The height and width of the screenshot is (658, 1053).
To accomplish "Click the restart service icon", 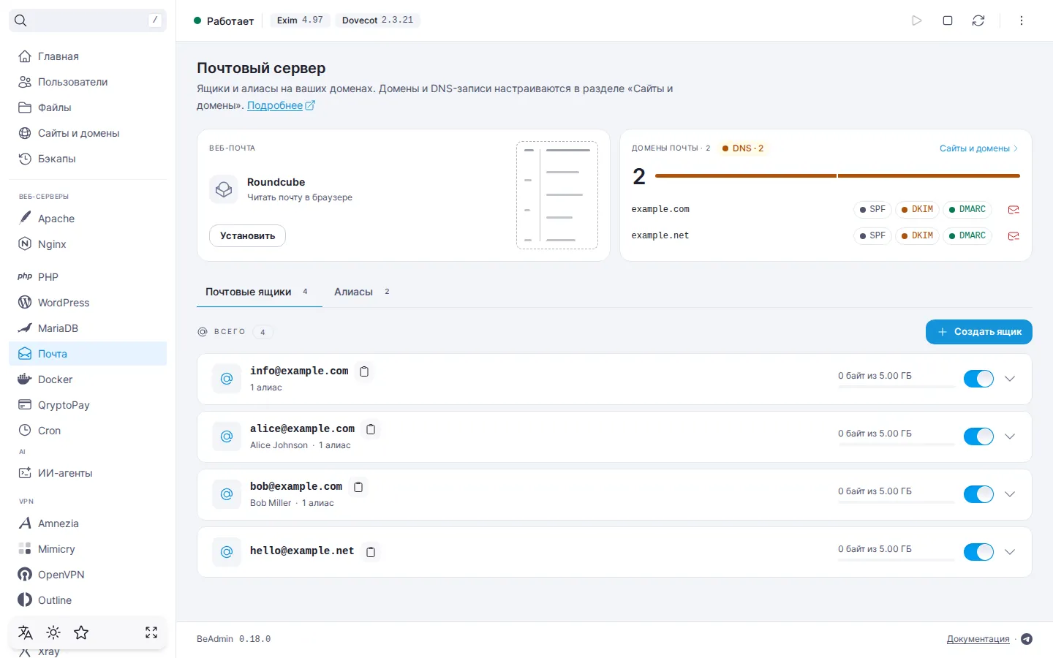I will click(x=978, y=20).
